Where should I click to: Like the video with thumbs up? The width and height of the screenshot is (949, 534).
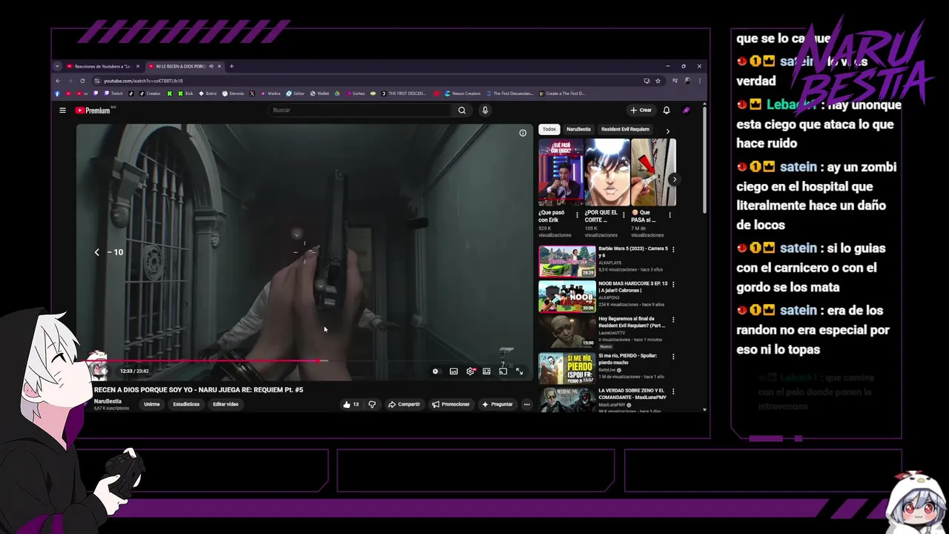(x=350, y=404)
